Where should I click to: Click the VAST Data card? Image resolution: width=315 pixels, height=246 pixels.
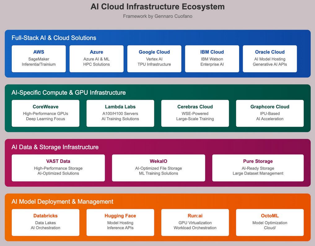pos(58,168)
